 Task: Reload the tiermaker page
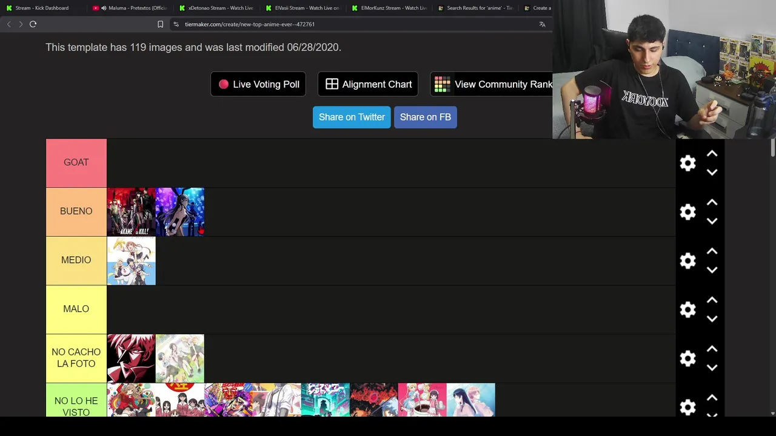(x=33, y=24)
